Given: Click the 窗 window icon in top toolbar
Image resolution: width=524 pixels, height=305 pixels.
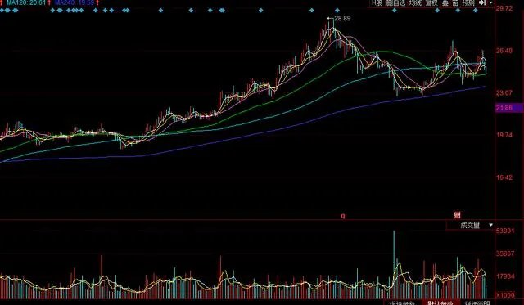Looking at the screenshot, I should 455,3.
